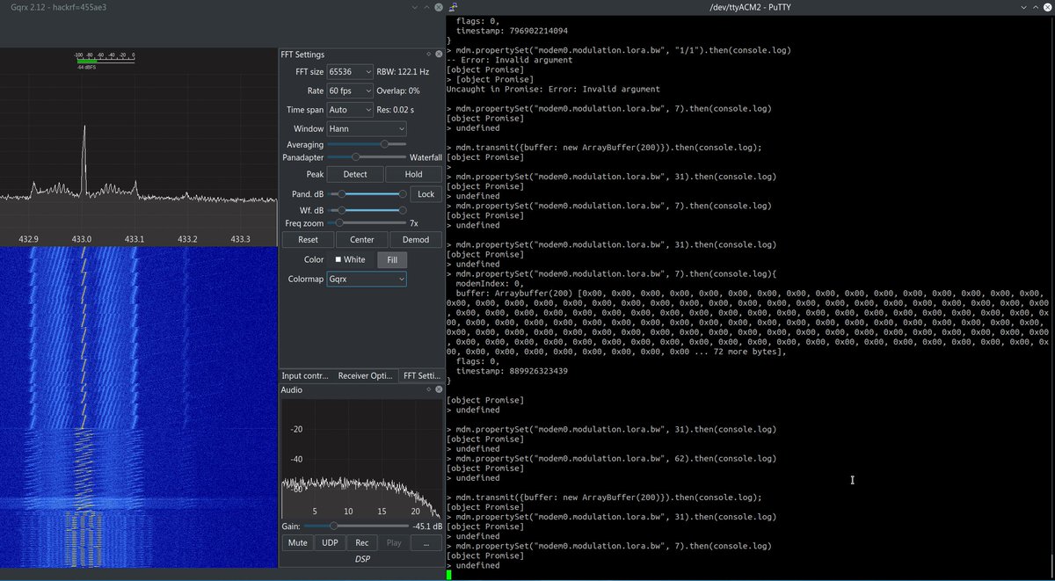Click the spectrum peak at 433.0
Screen dimensions: 1055x581
point(84,158)
